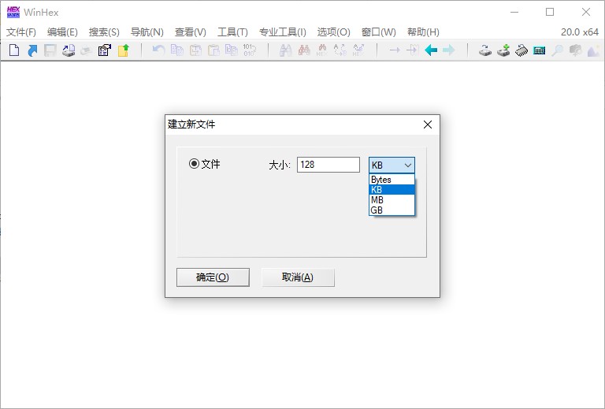Open the KB size unit combo box
This screenshot has width=605, height=409.
pos(392,165)
